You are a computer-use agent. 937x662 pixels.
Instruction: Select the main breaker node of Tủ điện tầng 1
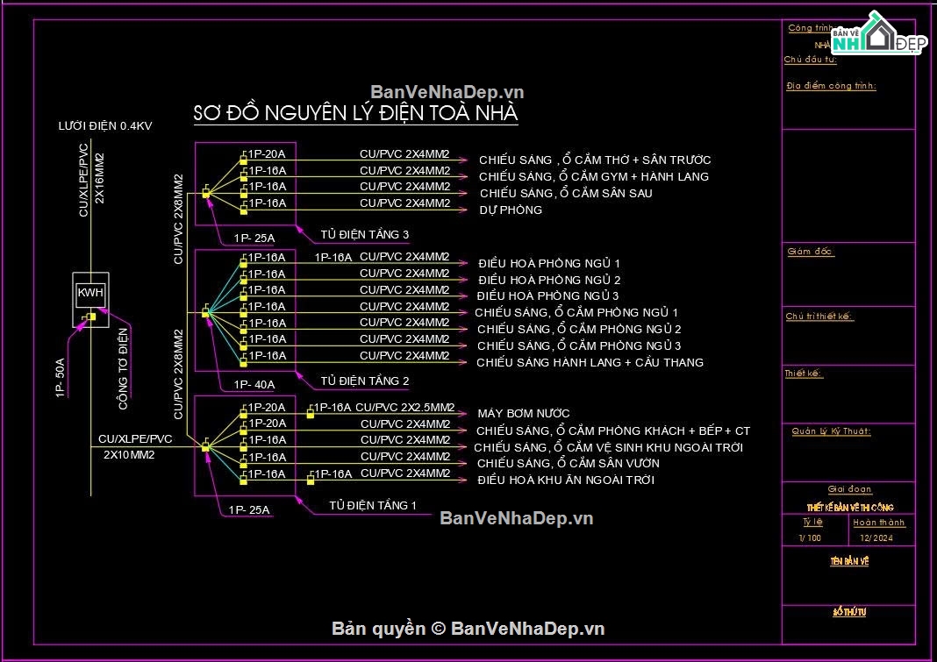click(x=206, y=447)
